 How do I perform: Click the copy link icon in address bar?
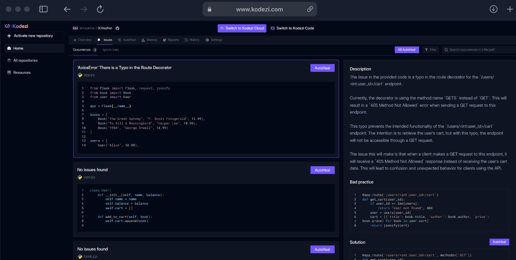tap(310, 9)
